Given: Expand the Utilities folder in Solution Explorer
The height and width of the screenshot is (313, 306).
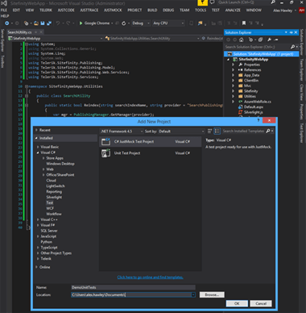Looking at the screenshot, I should click(x=233, y=96).
